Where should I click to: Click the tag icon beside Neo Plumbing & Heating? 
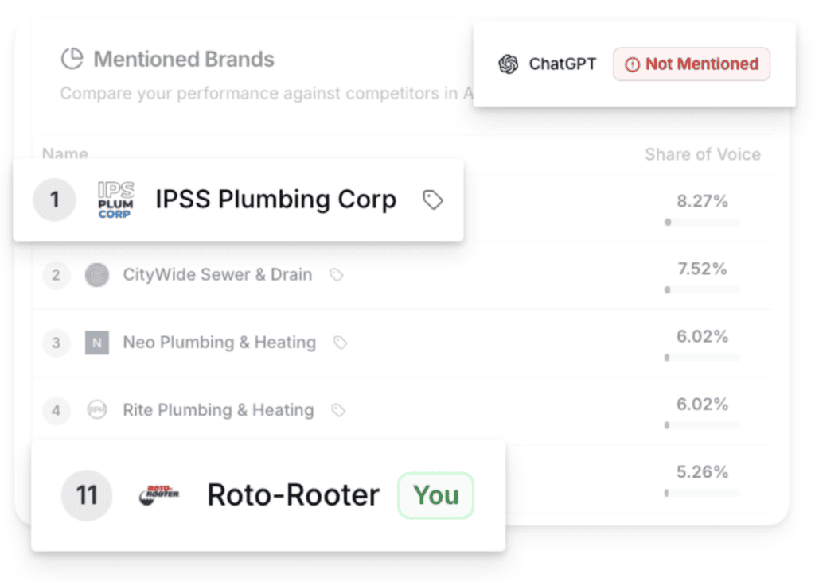coord(340,343)
